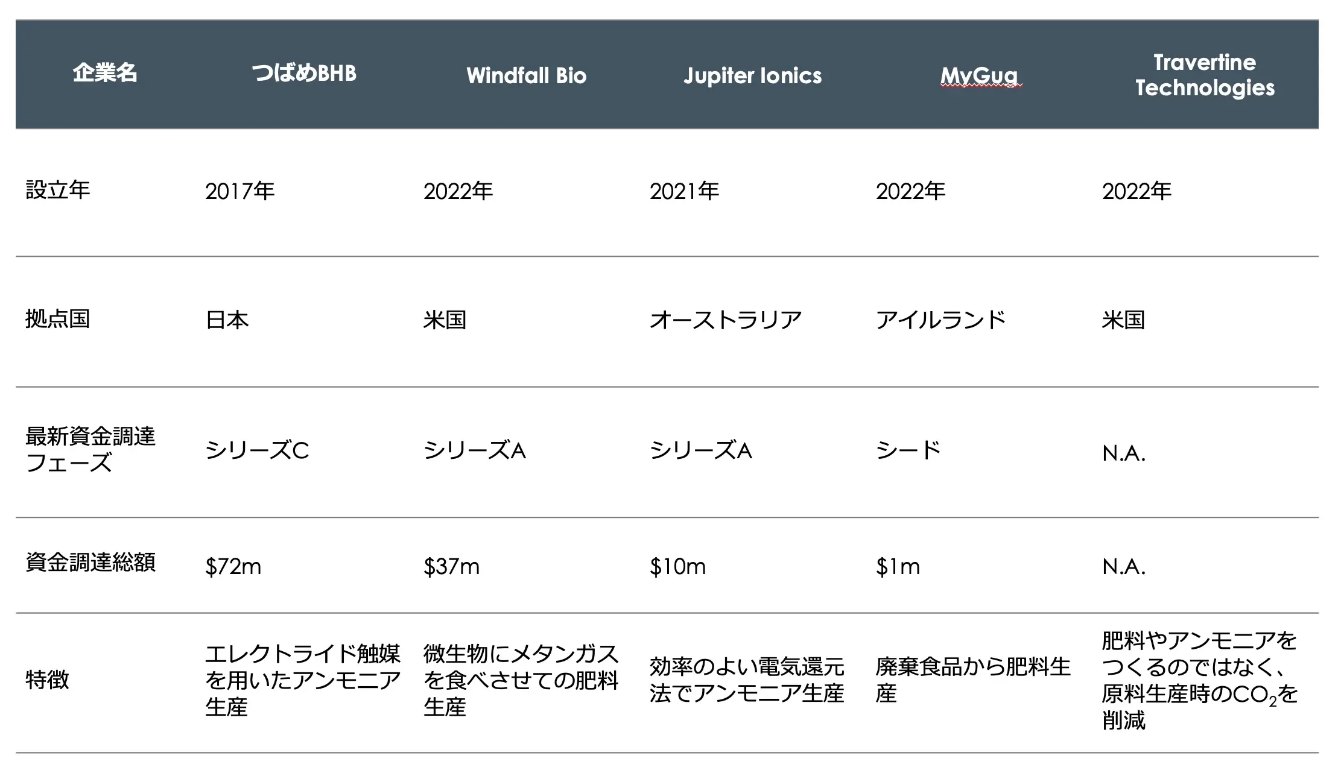Click the 設立年 row label
The width and height of the screenshot is (1338, 773).
[58, 190]
